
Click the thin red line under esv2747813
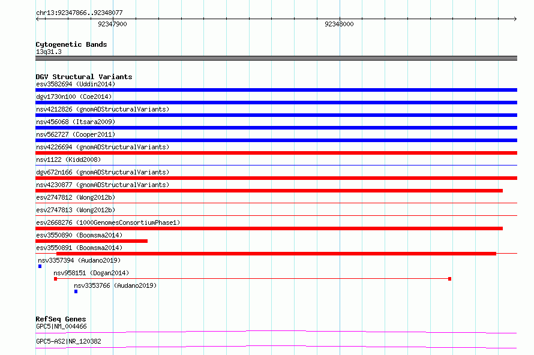(276, 215)
